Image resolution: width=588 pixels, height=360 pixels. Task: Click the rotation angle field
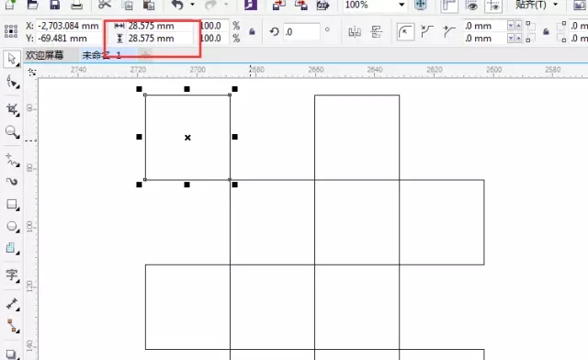pos(302,32)
